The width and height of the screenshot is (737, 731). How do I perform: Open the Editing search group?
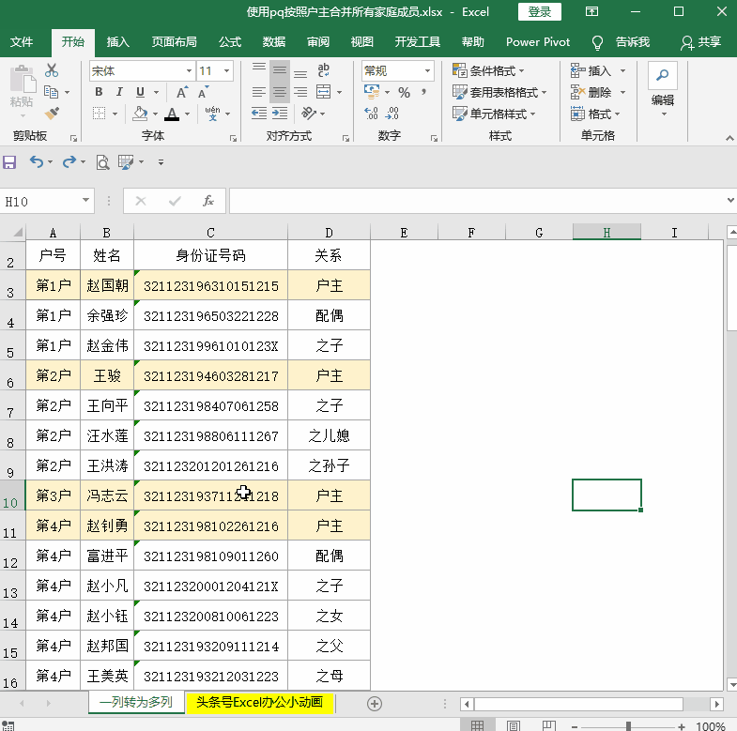[663, 89]
